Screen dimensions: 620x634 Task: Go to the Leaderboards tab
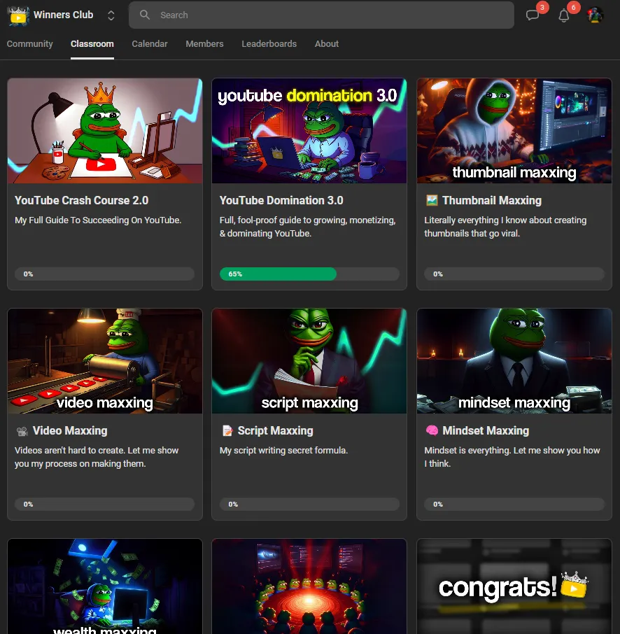click(269, 43)
